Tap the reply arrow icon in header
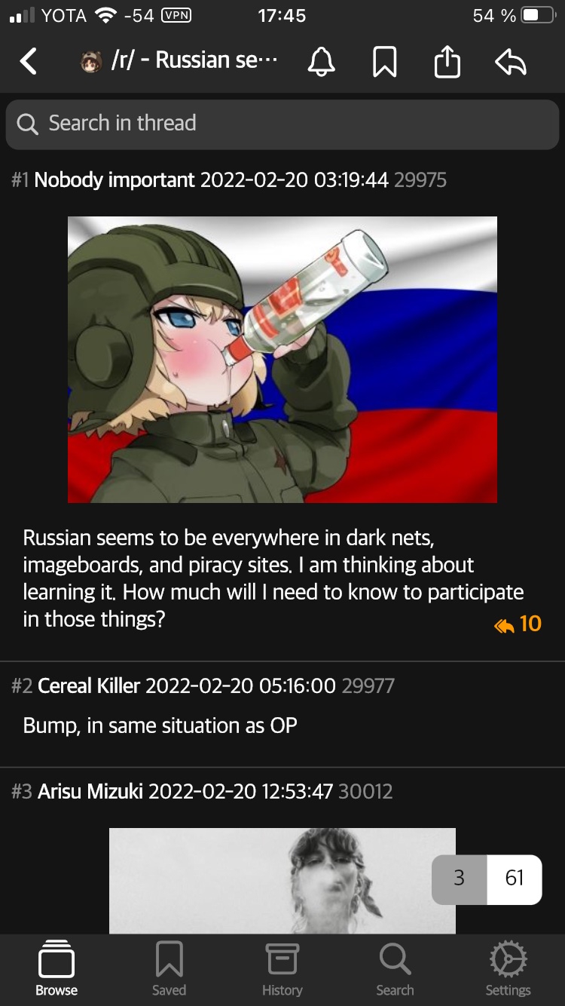The width and height of the screenshot is (565, 1006). coord(511,62)
